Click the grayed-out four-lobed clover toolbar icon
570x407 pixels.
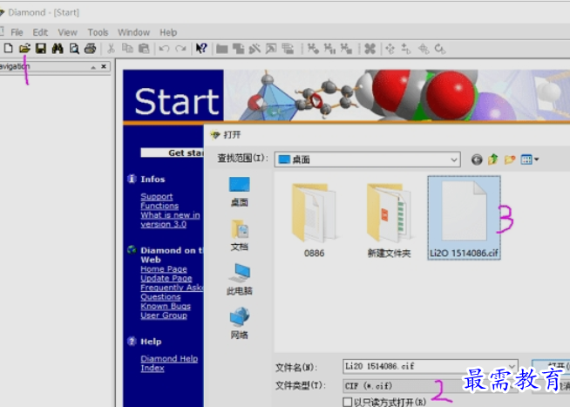370,49
